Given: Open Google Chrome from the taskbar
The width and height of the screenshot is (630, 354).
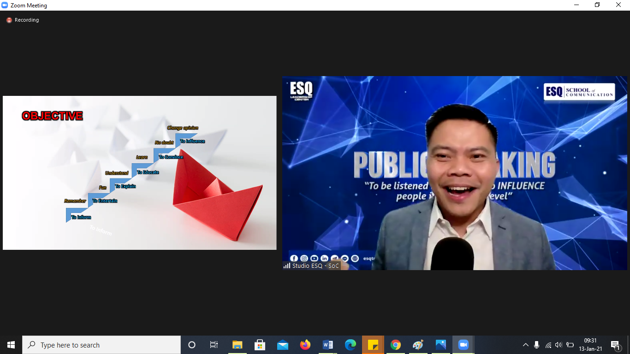Looking at the screenshot, I should 396,345.
